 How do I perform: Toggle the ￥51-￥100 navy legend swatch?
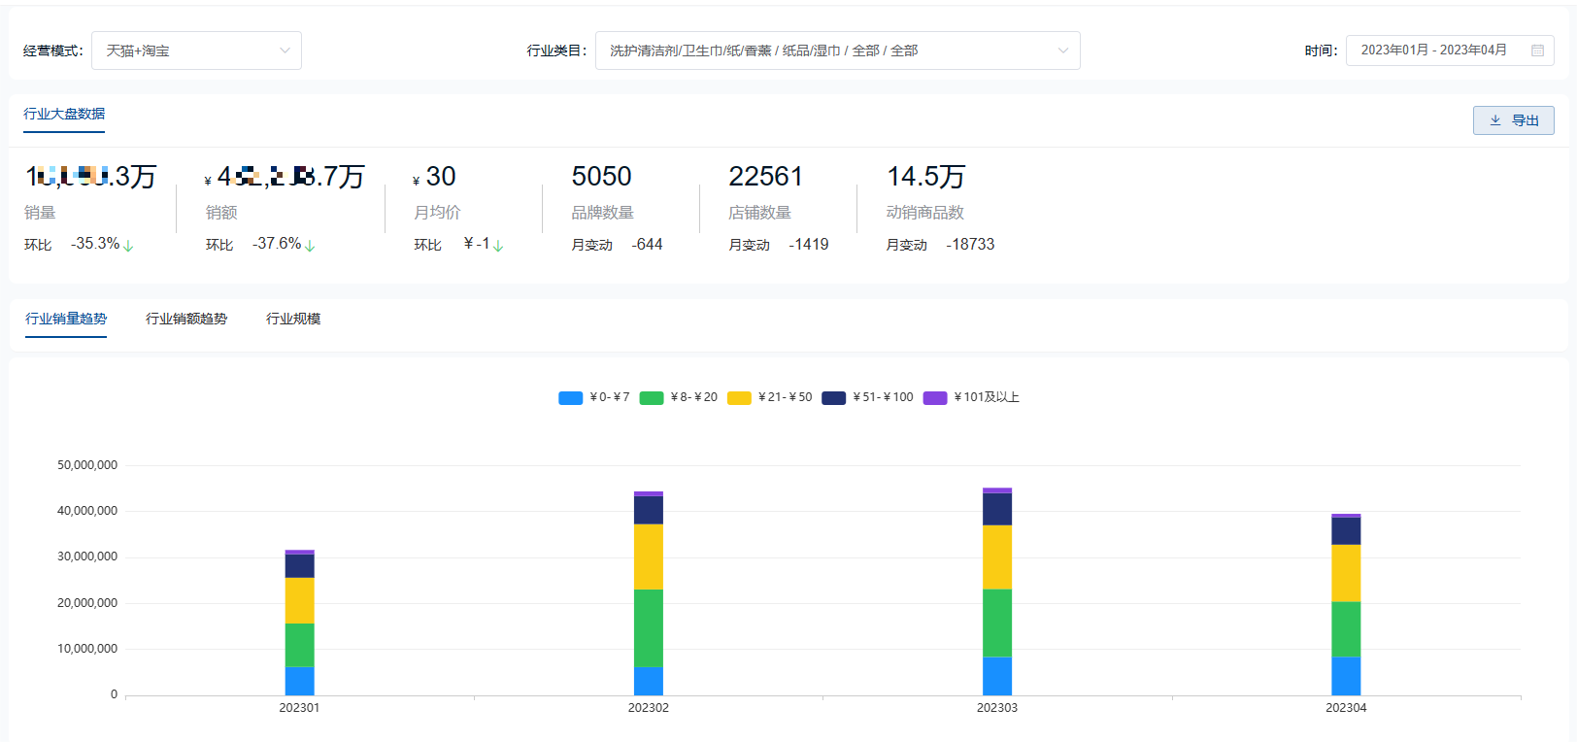pos(833,398)
